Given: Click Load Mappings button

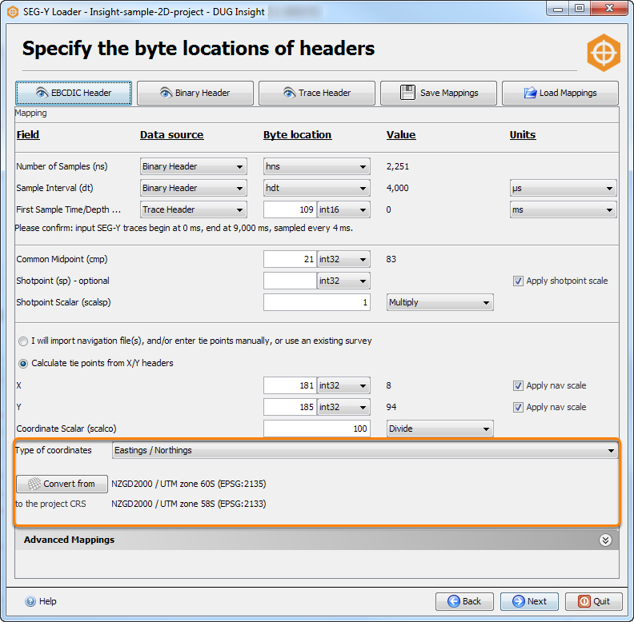Looking at the screenshot, I should (560, 93).
